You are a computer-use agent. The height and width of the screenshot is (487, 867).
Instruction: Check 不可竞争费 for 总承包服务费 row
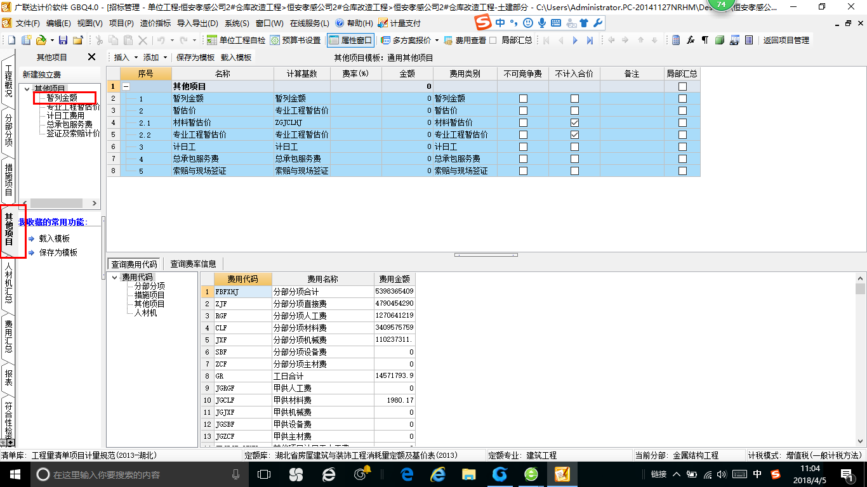(523, 159)
